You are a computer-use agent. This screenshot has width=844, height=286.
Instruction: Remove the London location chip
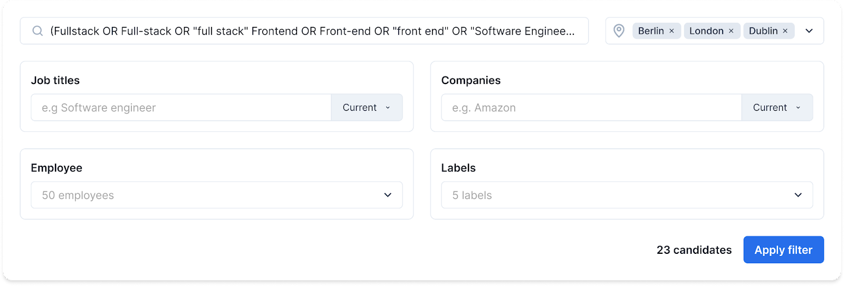[731, 31]
